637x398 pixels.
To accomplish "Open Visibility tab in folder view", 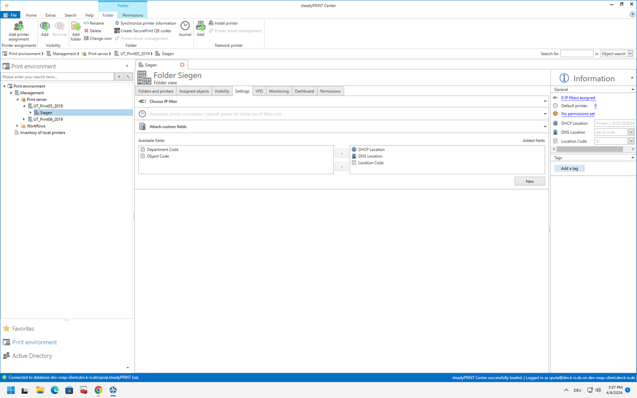I will point(222,91).
